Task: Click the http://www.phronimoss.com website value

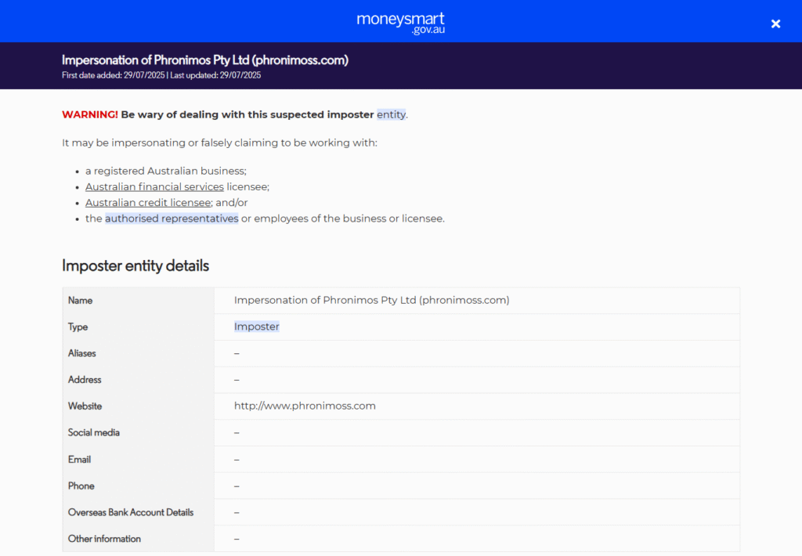Action: pyautogui.click(x=305, y=406)
